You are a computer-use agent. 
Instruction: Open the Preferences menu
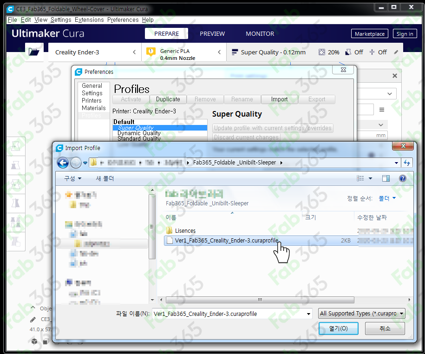[123, 20]
